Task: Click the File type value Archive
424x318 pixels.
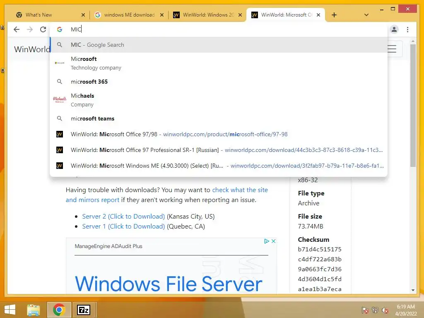Action: click(308, 203)
